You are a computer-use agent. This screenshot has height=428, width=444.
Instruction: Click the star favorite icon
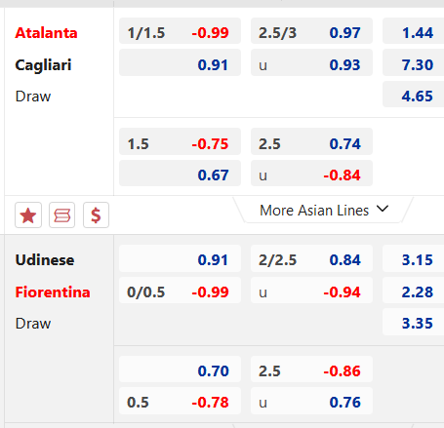click(x=28, y=215)
